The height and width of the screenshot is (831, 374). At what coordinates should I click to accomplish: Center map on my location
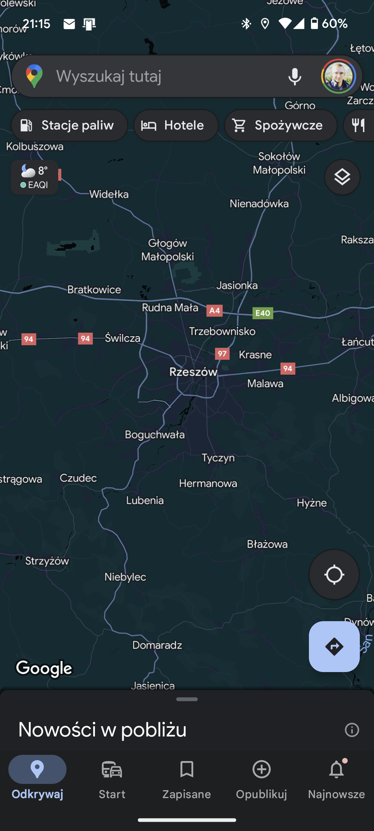coord(334,574)
